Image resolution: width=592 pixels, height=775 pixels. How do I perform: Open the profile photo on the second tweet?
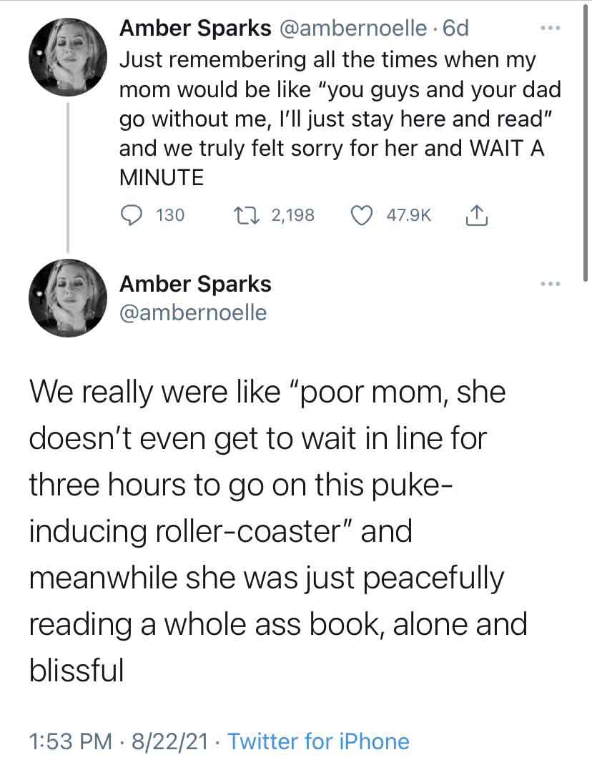coord(68,298)
